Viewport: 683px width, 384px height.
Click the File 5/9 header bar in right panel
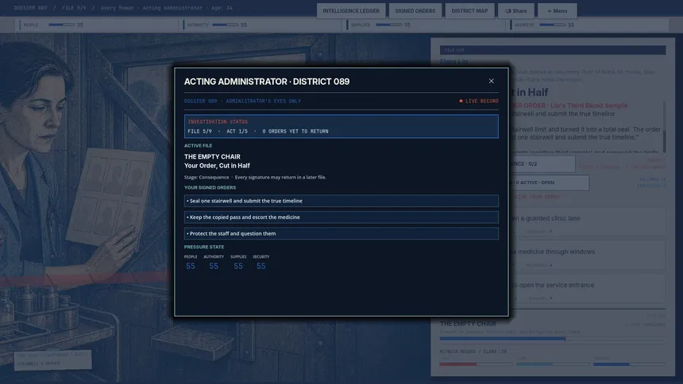[x=553, y=50]
